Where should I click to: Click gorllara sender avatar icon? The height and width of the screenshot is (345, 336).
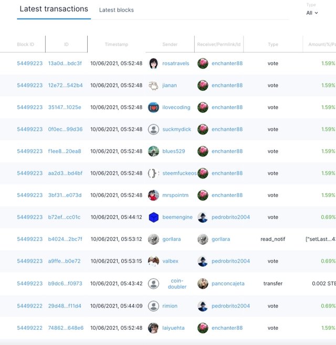153,239
